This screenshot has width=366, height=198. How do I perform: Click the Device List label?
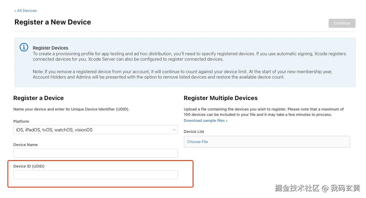point(194,132)
